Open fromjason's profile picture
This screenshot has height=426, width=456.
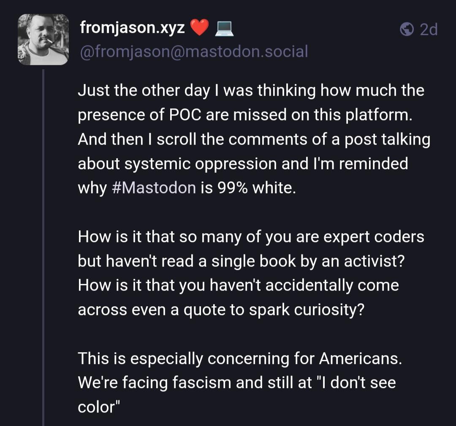tap(43, 40)
